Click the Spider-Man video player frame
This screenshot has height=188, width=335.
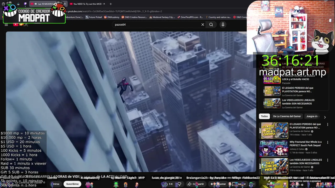(131, 102)
